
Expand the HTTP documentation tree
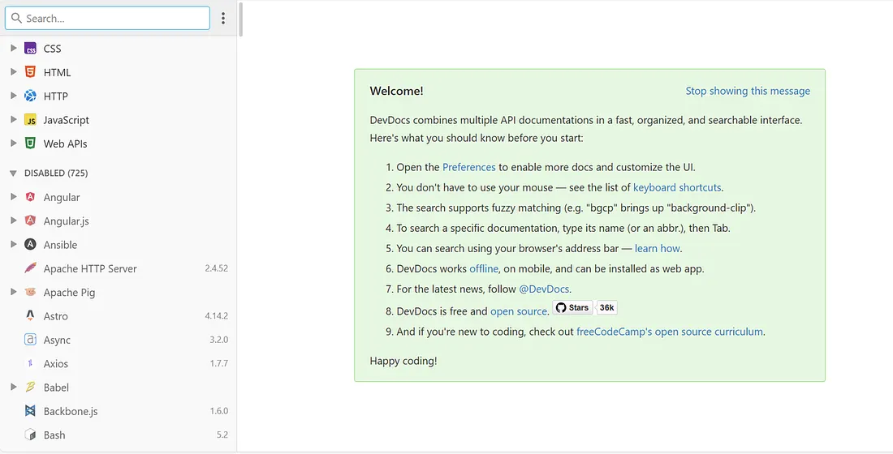(x=13, y=96)
